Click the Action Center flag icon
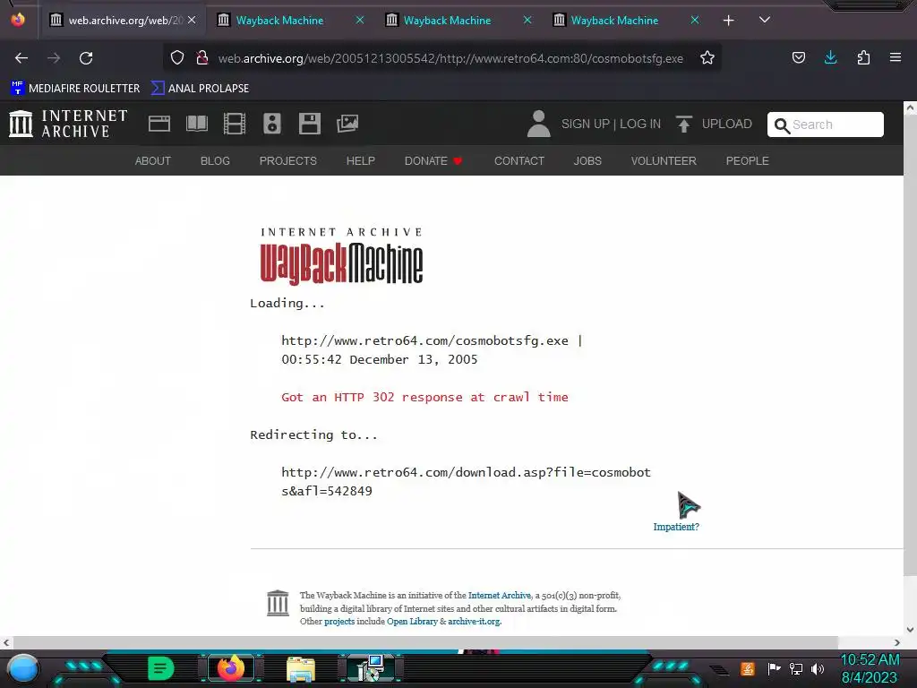 pyautogui.click(x=774, y=668)
